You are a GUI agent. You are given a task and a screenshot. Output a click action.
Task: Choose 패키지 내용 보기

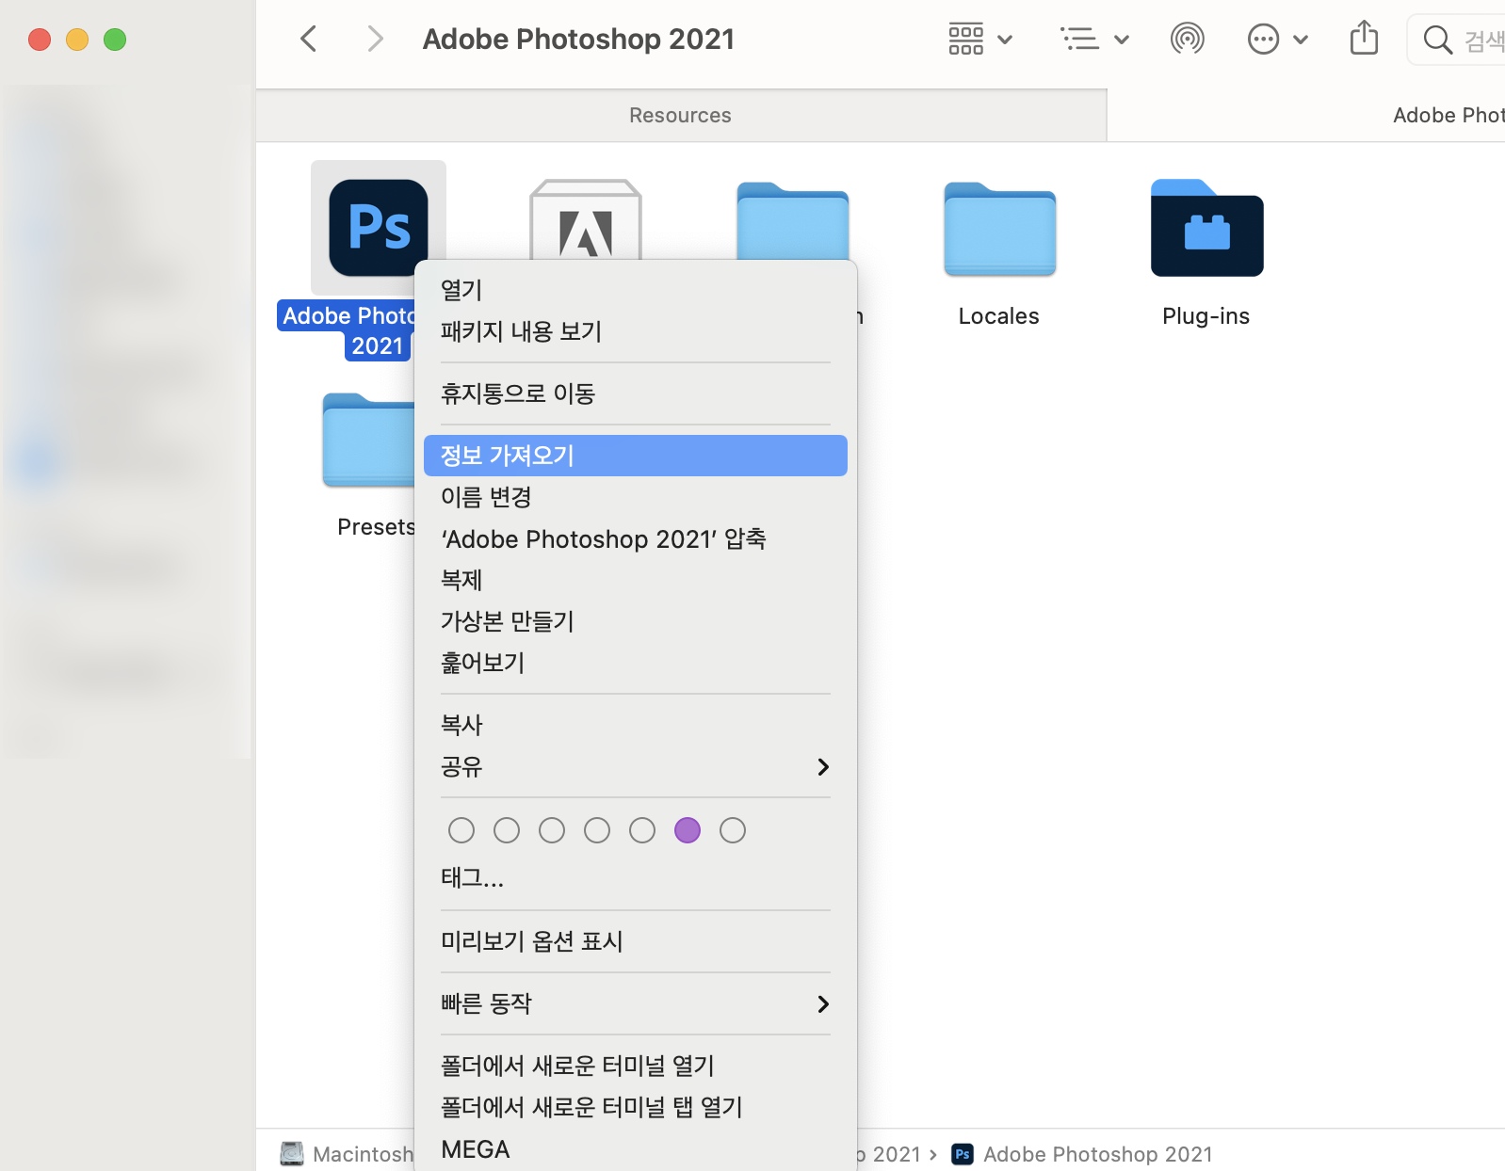point(636,331)
